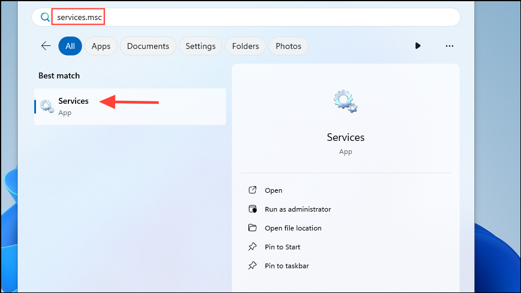This screenshot has width=521, height=293.
Task: Click the Pin to Start pin icon
Action: click(x=253, y=246)
